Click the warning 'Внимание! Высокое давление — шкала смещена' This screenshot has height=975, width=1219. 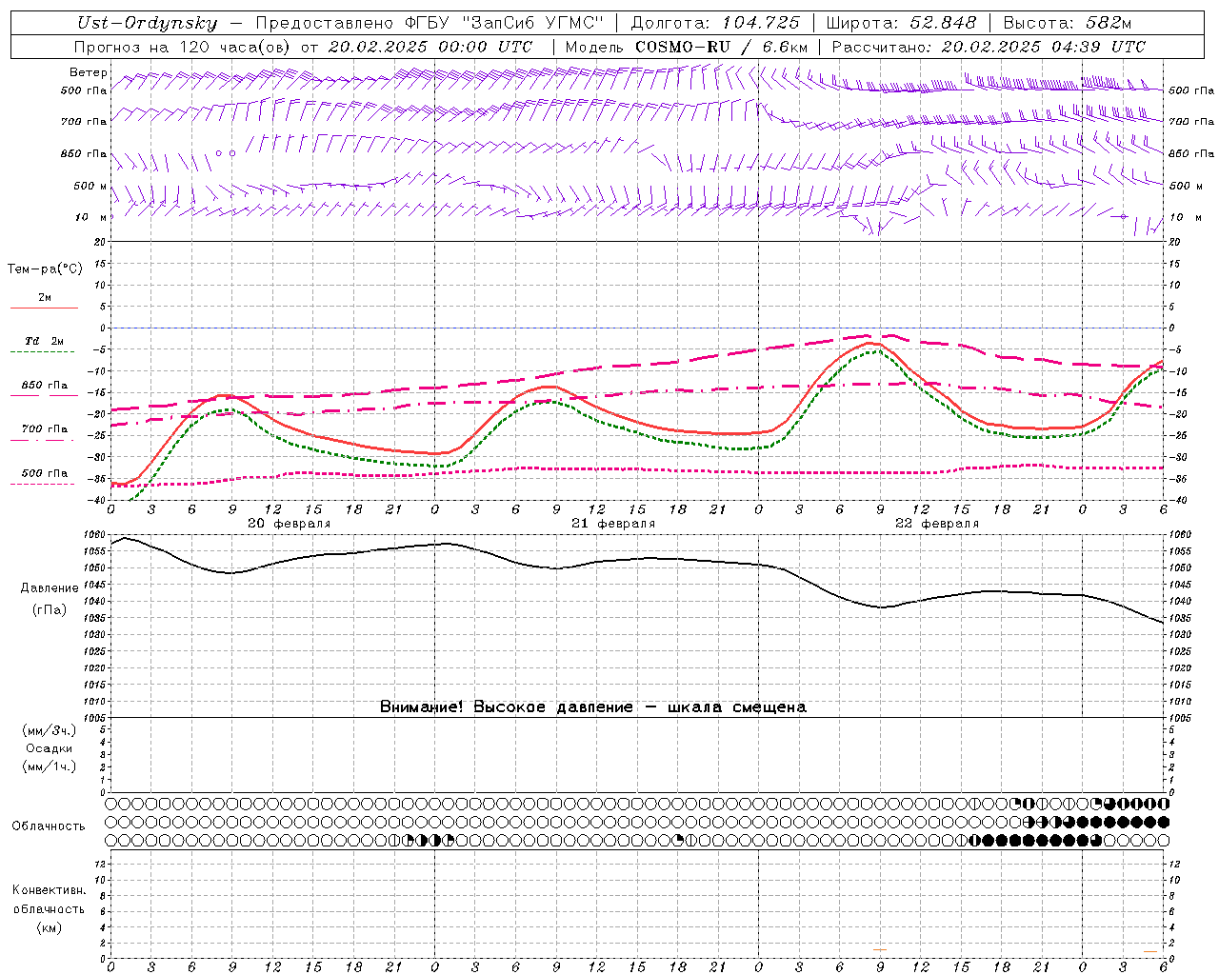(x=593, y=707)
